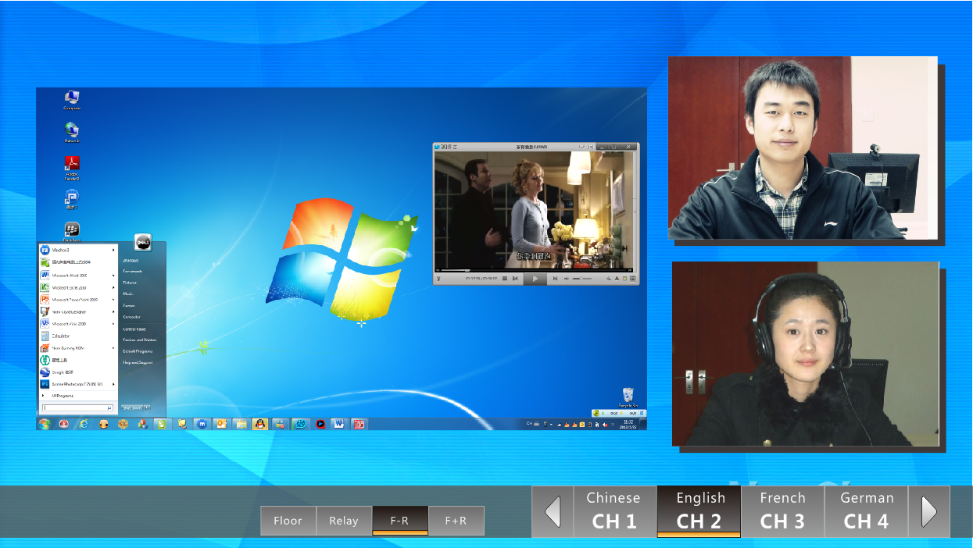Screen dimensions: 973x548
Task: Adjust the media player volume slider
Action: coord(582,279)
